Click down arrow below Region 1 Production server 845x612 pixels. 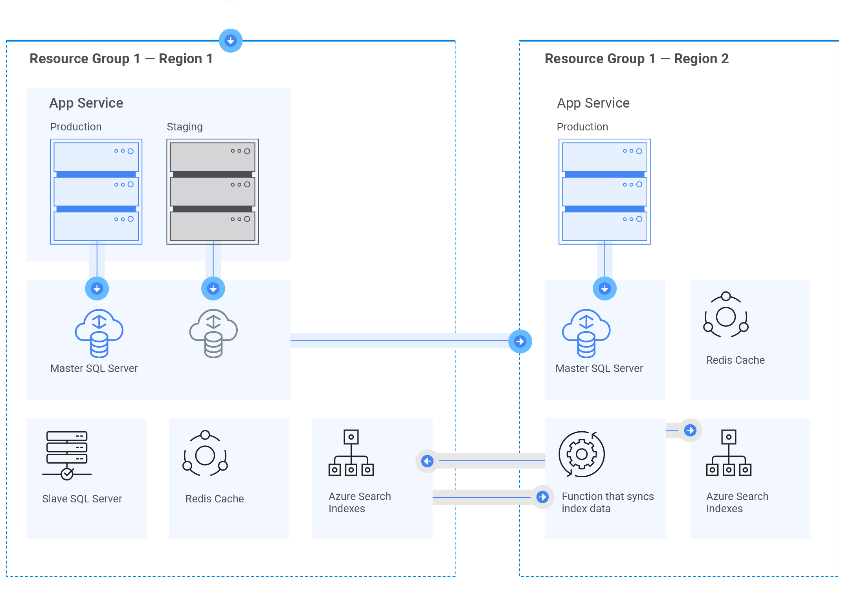[x=97, y=289]
